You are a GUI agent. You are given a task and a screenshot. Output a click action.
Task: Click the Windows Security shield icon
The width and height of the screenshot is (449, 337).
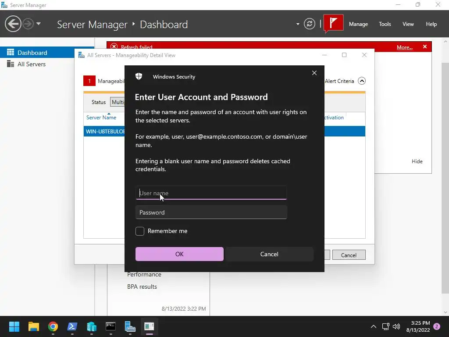pos(139,76)
